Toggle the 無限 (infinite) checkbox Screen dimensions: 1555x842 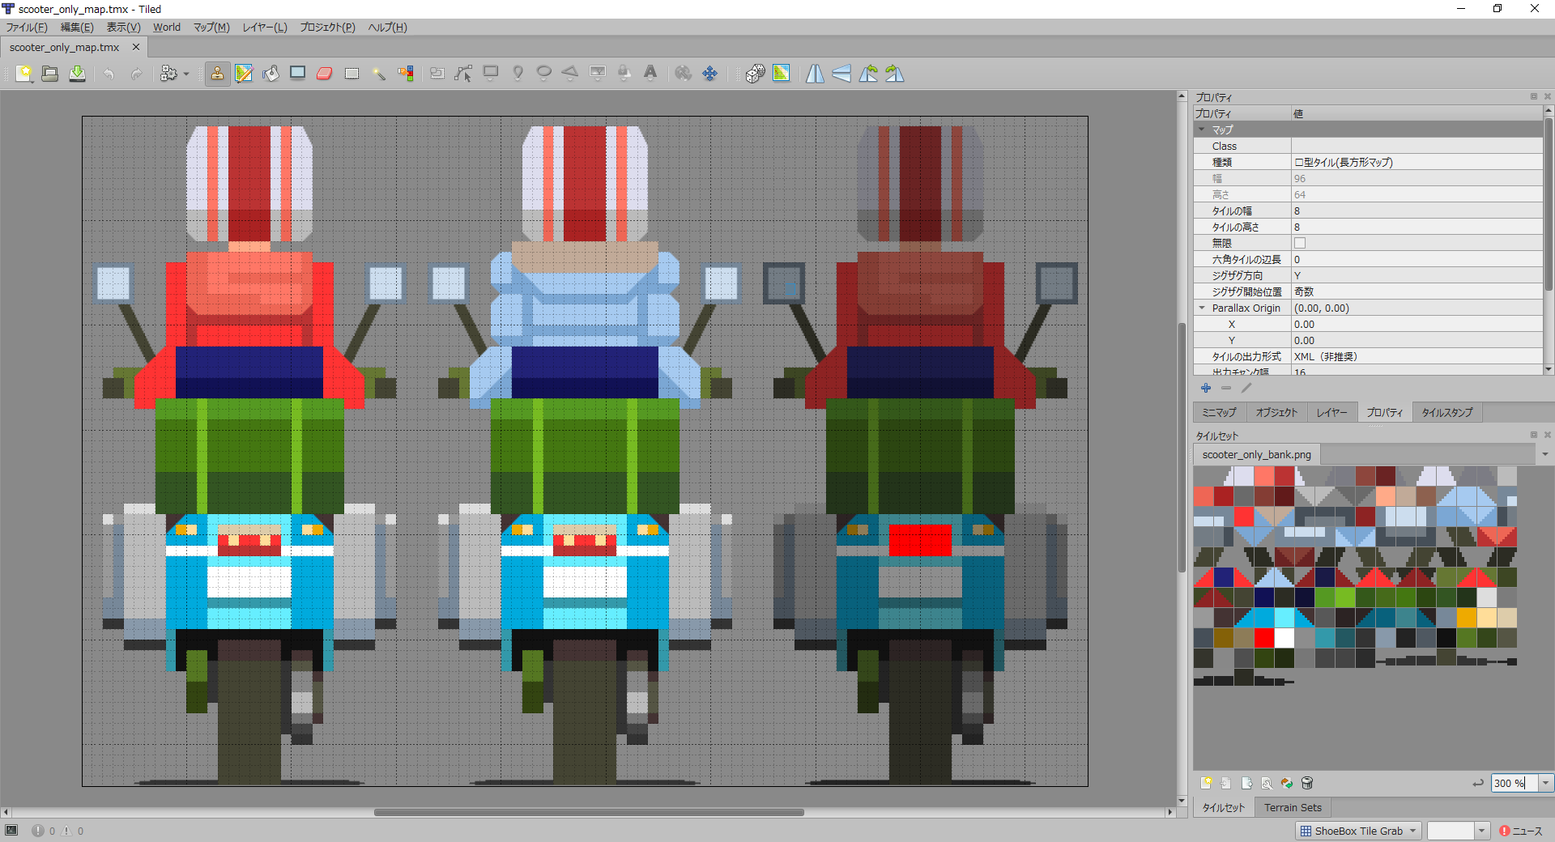click(x=1300, y=243)
